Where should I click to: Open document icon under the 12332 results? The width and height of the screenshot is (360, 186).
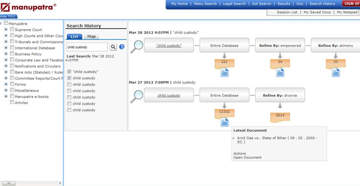click(x=225, y=122)
